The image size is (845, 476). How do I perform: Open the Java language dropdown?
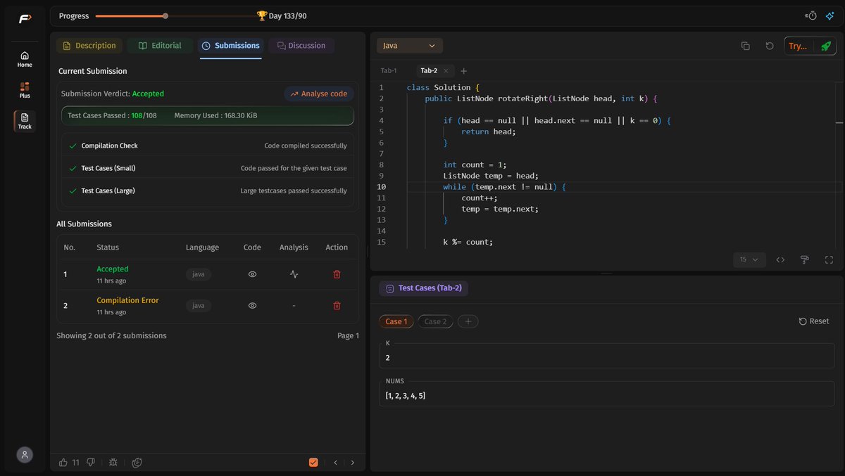pos(410,46)
